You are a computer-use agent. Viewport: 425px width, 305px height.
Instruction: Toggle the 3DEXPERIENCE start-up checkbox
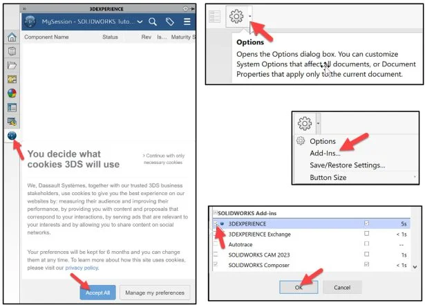click(x=367, y=223)
